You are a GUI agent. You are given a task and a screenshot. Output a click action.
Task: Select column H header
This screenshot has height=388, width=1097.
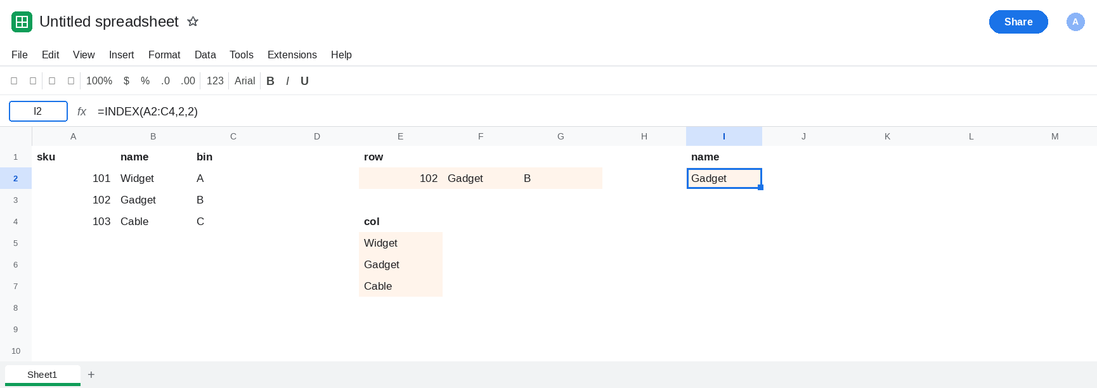tap(644, 136)
